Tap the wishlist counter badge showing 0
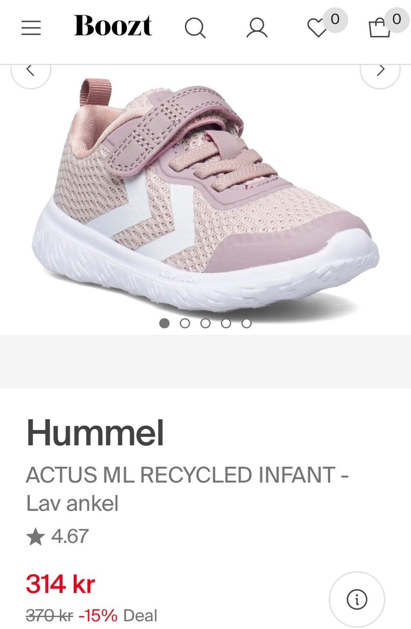This screenshot has height=629, width=411. (335, 19)
